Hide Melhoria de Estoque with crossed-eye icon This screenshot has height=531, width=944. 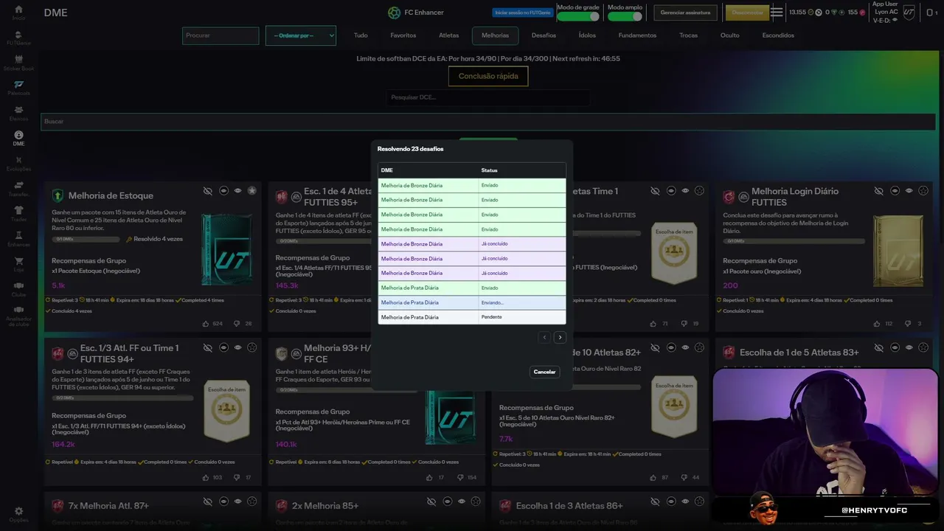coord(208,190)
